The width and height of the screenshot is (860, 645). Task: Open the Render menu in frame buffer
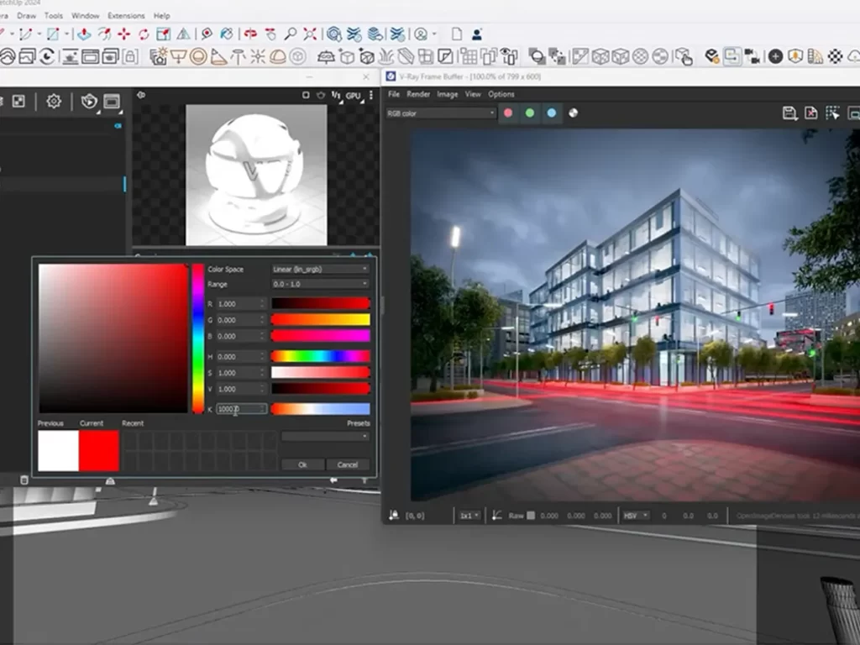coord(418,94)
